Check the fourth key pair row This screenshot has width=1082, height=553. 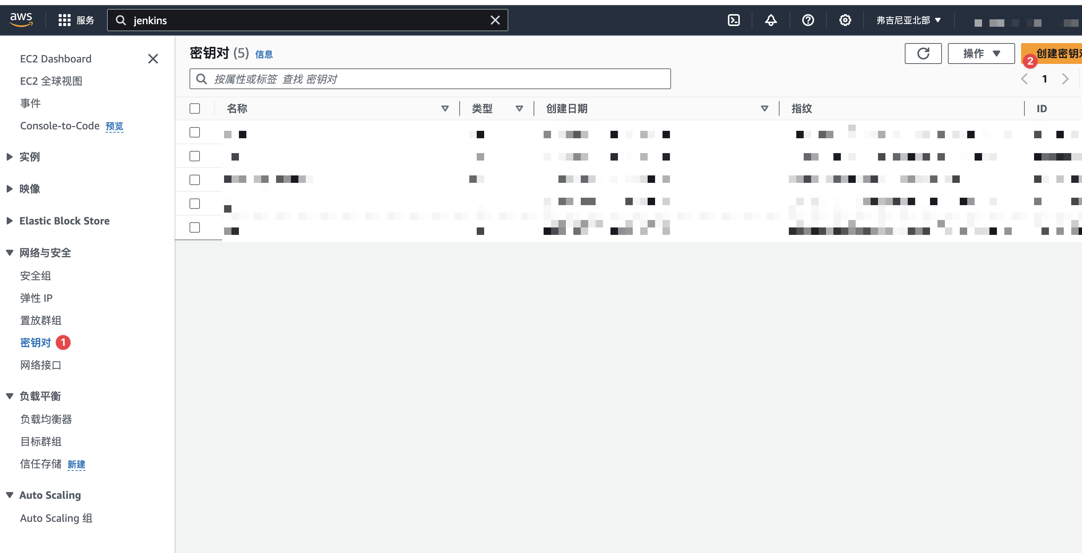coord(194,204)
